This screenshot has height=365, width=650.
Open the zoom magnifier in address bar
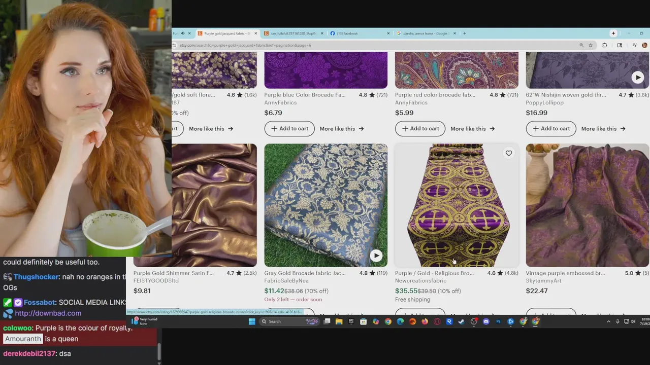pos(581,45)
